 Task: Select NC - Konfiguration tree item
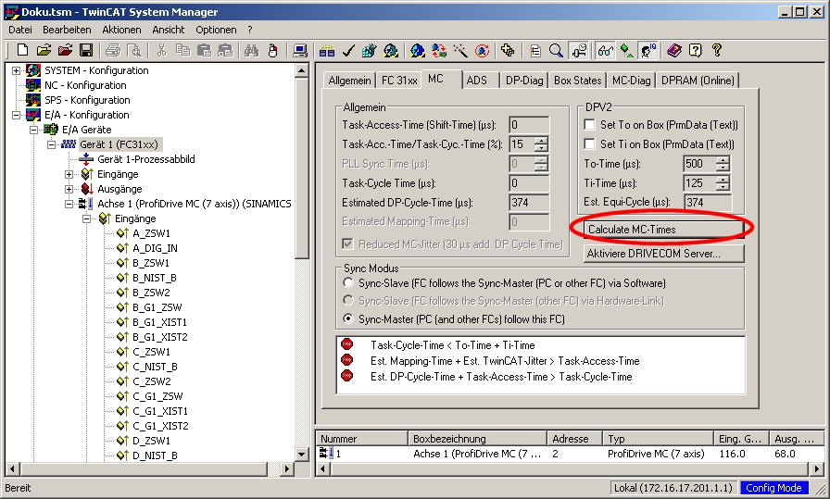pyautogui.click(x=85, y=85)
